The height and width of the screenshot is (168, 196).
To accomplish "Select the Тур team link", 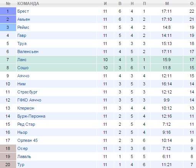I will 21,165.
